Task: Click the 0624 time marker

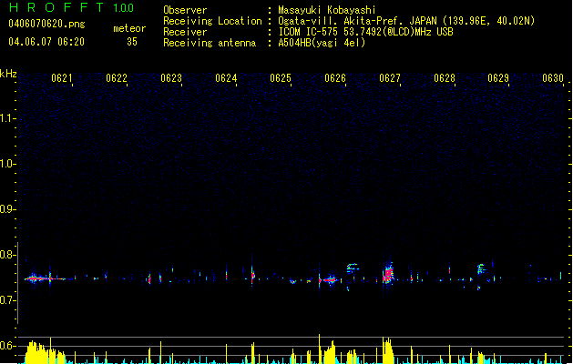Action: (x=226, y=78)
